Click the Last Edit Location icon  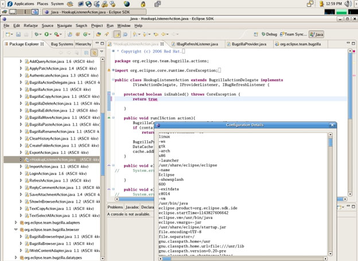(156, 34)
